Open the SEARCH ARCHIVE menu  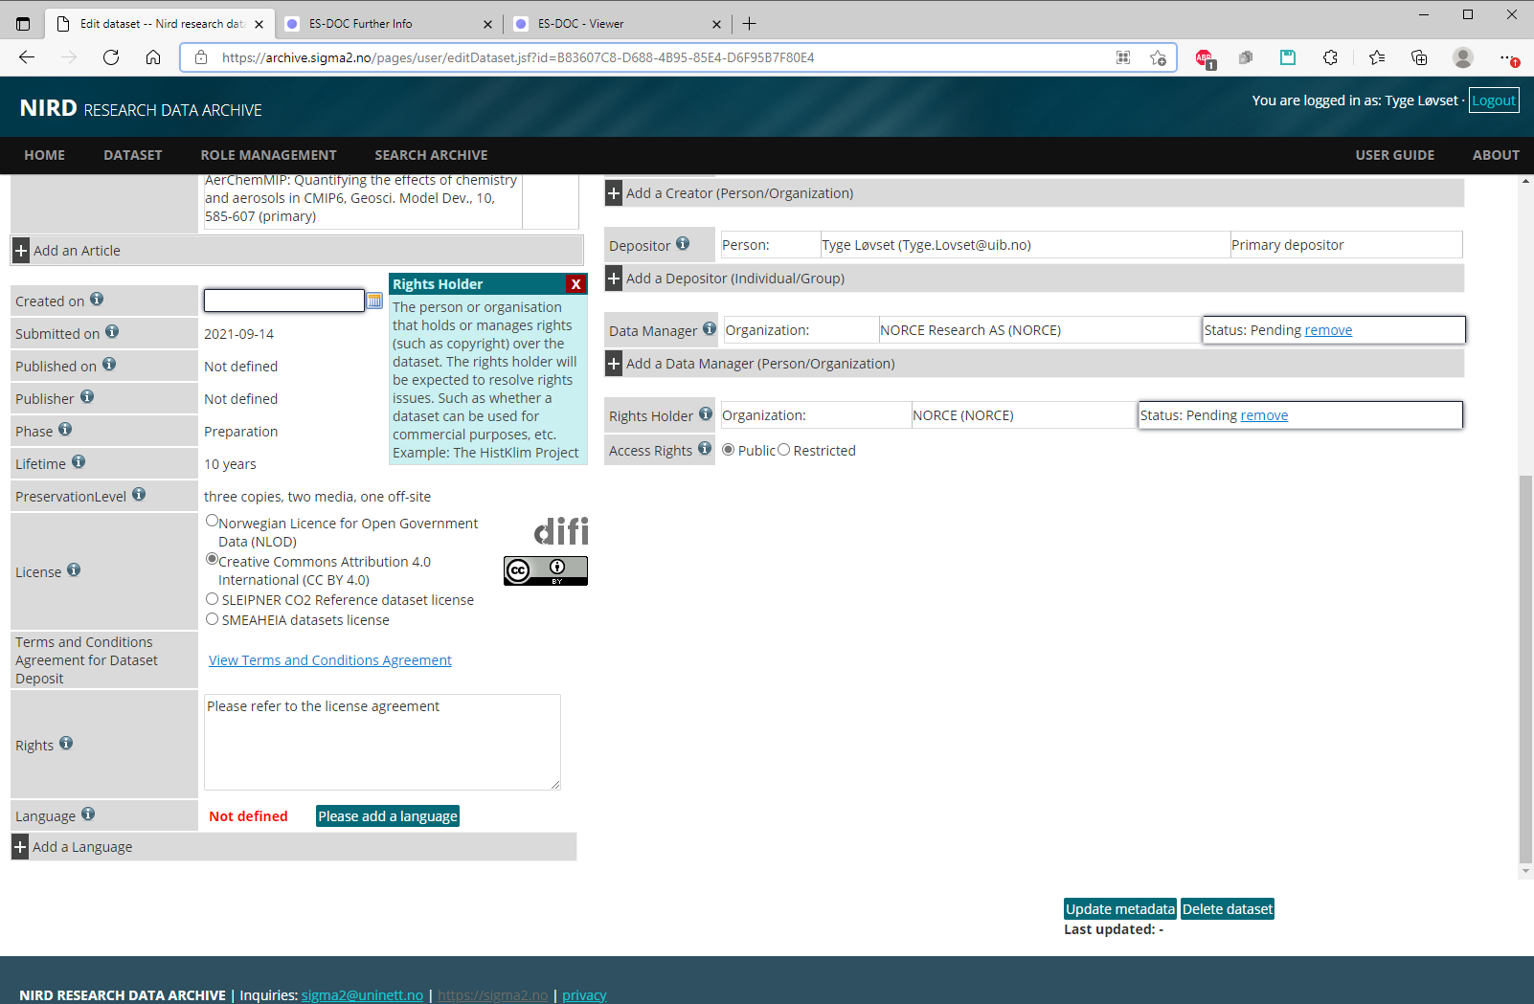pyautogui.click(x=431, y=155)
